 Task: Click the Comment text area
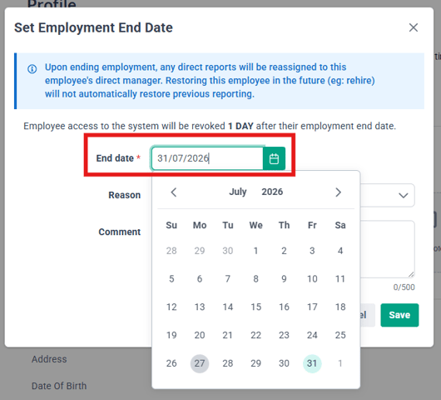click(387, 249)
